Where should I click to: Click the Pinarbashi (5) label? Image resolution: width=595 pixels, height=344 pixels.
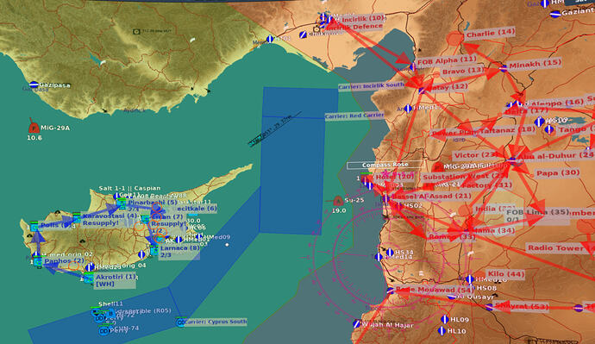(153, 203)
